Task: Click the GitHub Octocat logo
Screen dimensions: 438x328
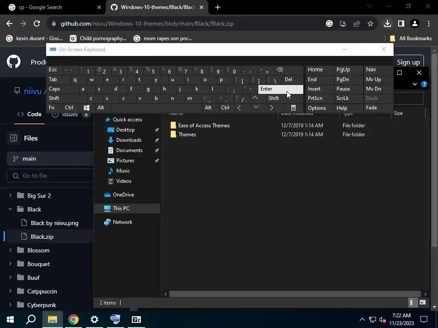Action: click(x=13, y=61)
